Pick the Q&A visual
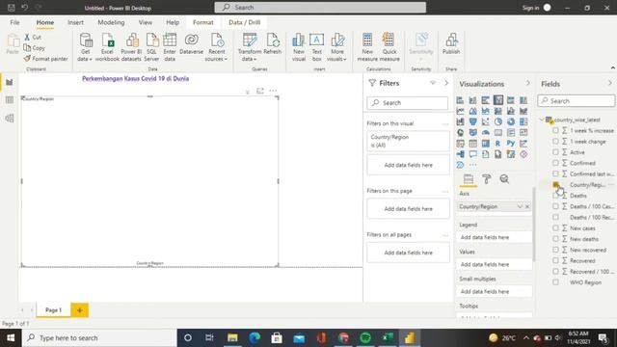The image size is (617, 347). (472, 154)
